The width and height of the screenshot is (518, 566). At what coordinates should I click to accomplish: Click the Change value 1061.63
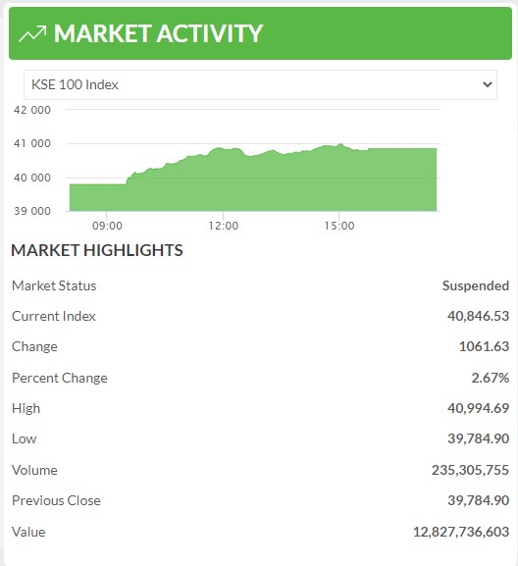(484, 346)
